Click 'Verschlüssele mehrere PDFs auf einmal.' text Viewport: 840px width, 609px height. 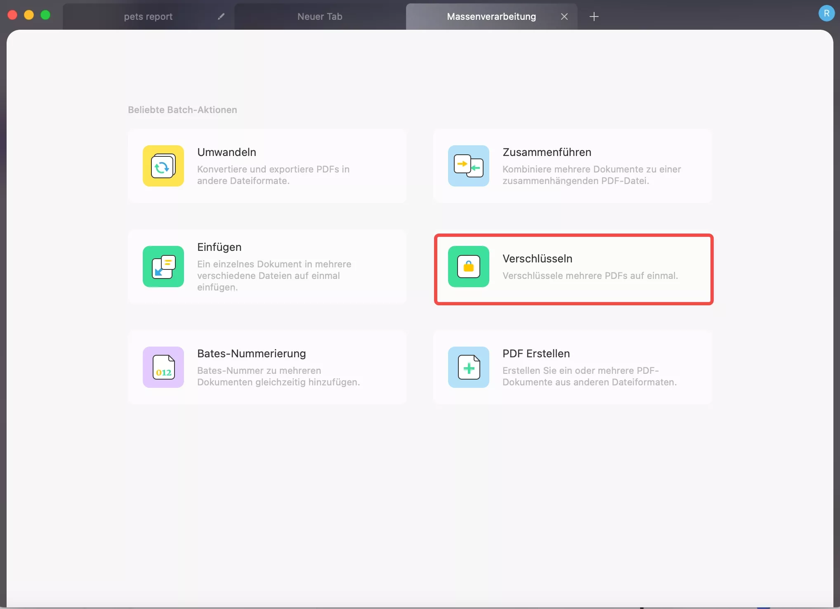point(590,276)
